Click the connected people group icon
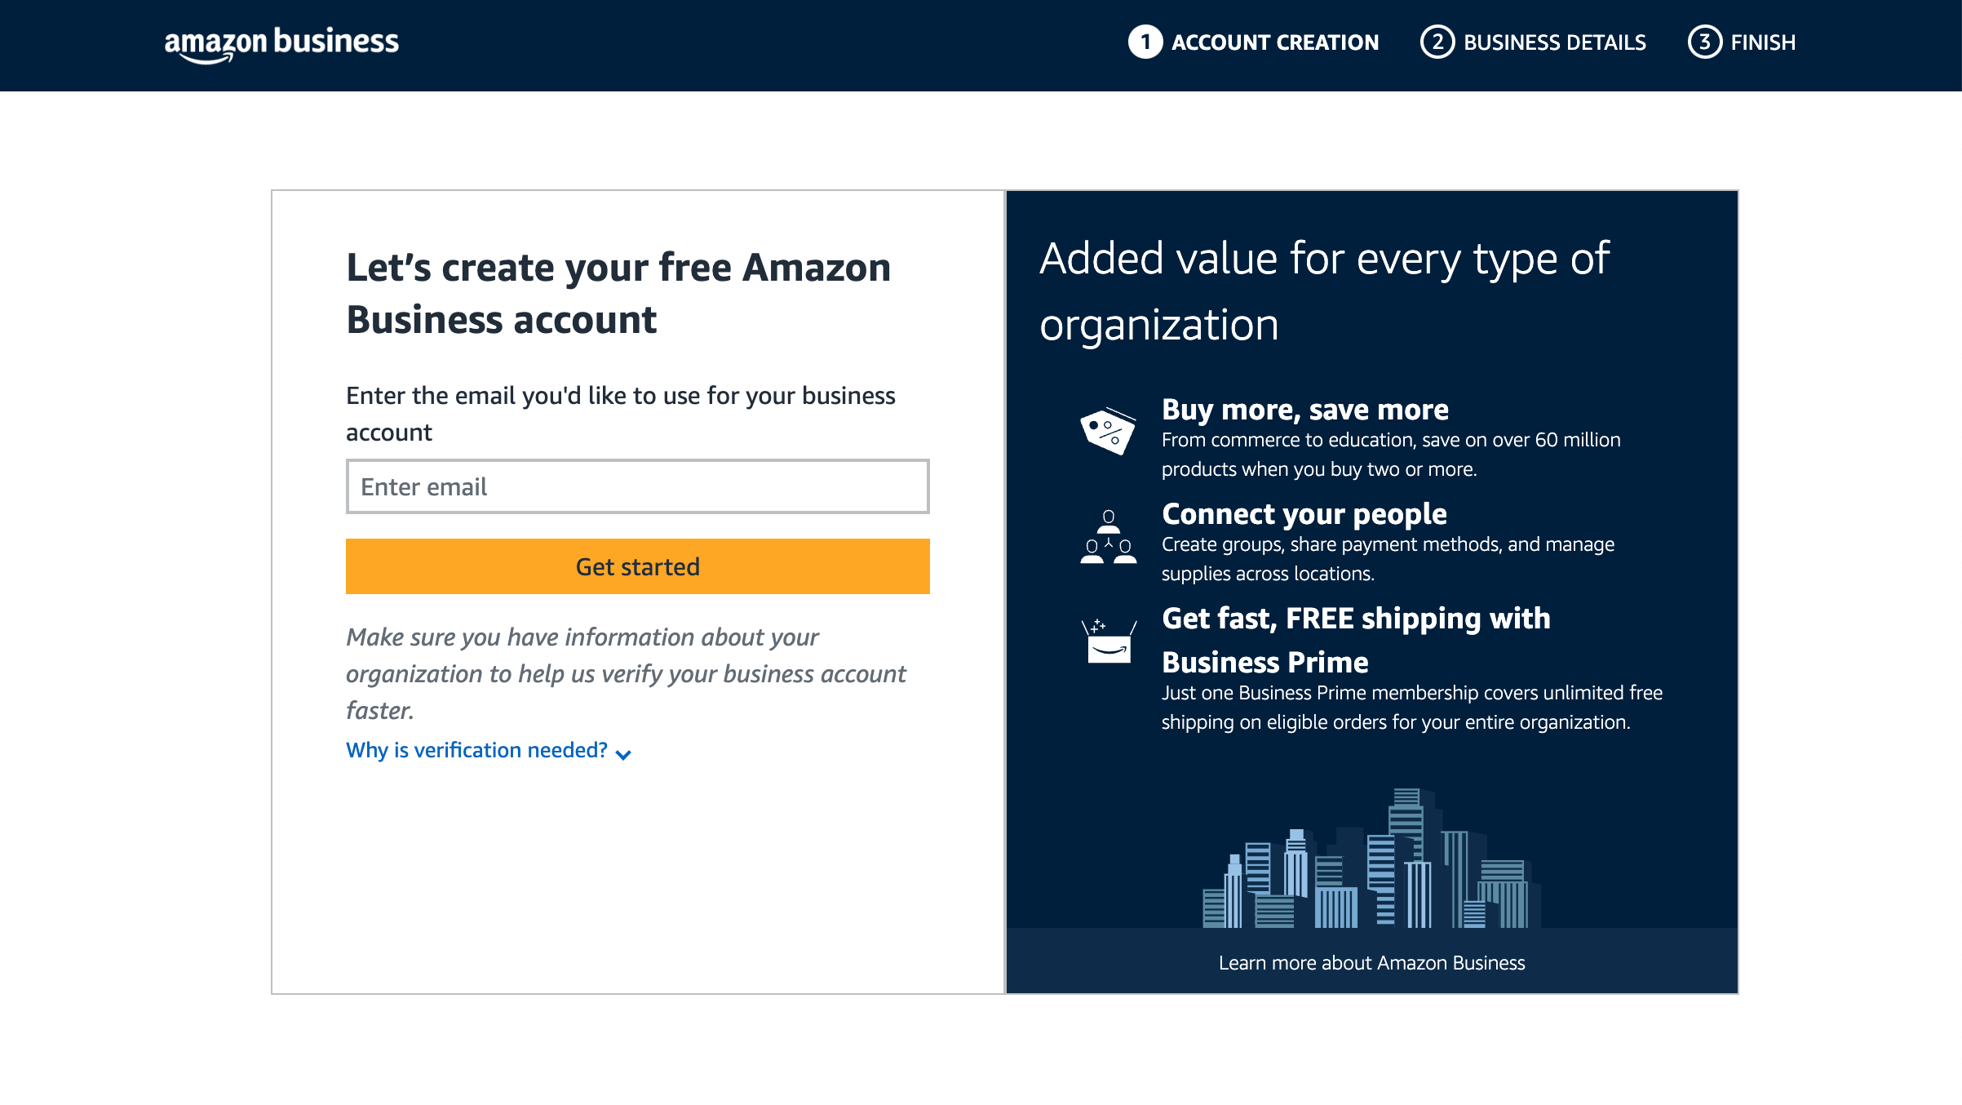This screenshot has width=1962, height=1105. [1108, 537]
